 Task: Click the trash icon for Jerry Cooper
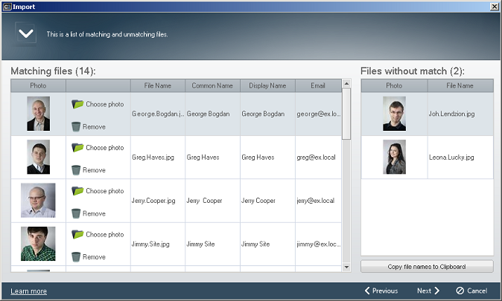[x=76, y=213]
